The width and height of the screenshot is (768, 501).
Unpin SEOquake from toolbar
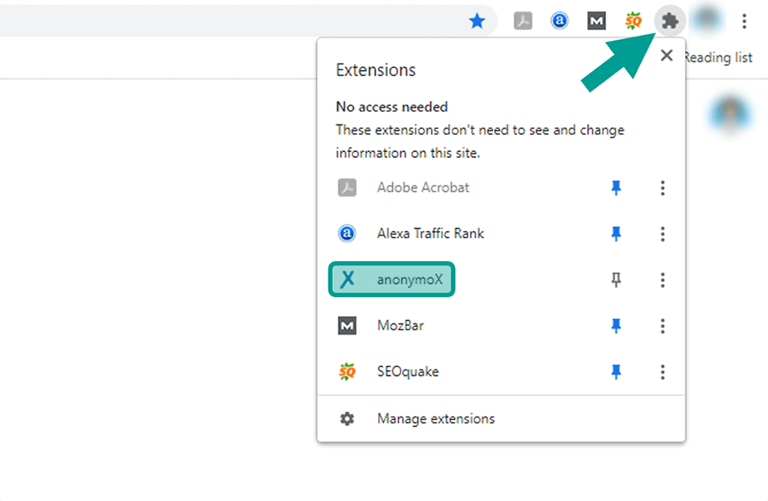(616, 372)
